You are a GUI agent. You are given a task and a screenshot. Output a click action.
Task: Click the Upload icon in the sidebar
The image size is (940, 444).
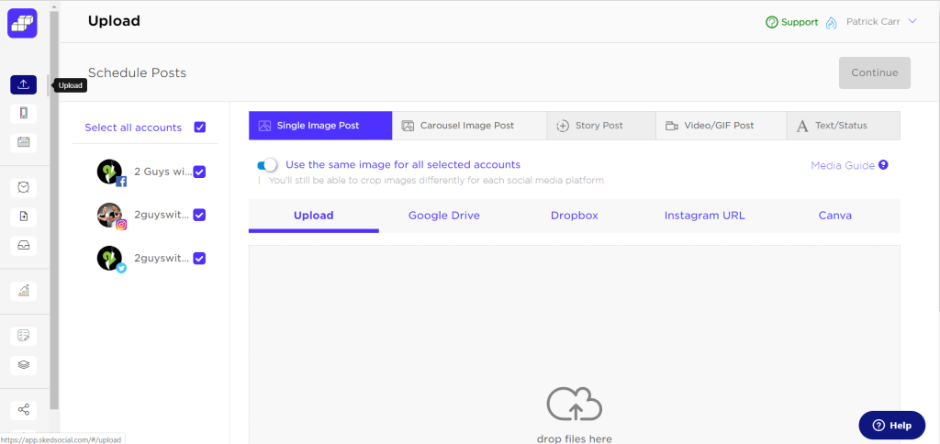coord(24,84)
